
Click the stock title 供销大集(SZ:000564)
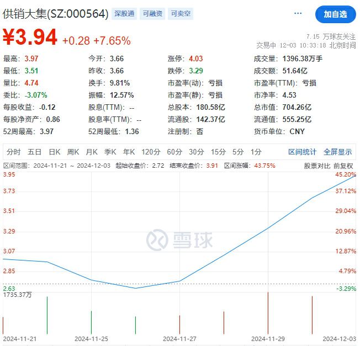click(x=55, y=14)
